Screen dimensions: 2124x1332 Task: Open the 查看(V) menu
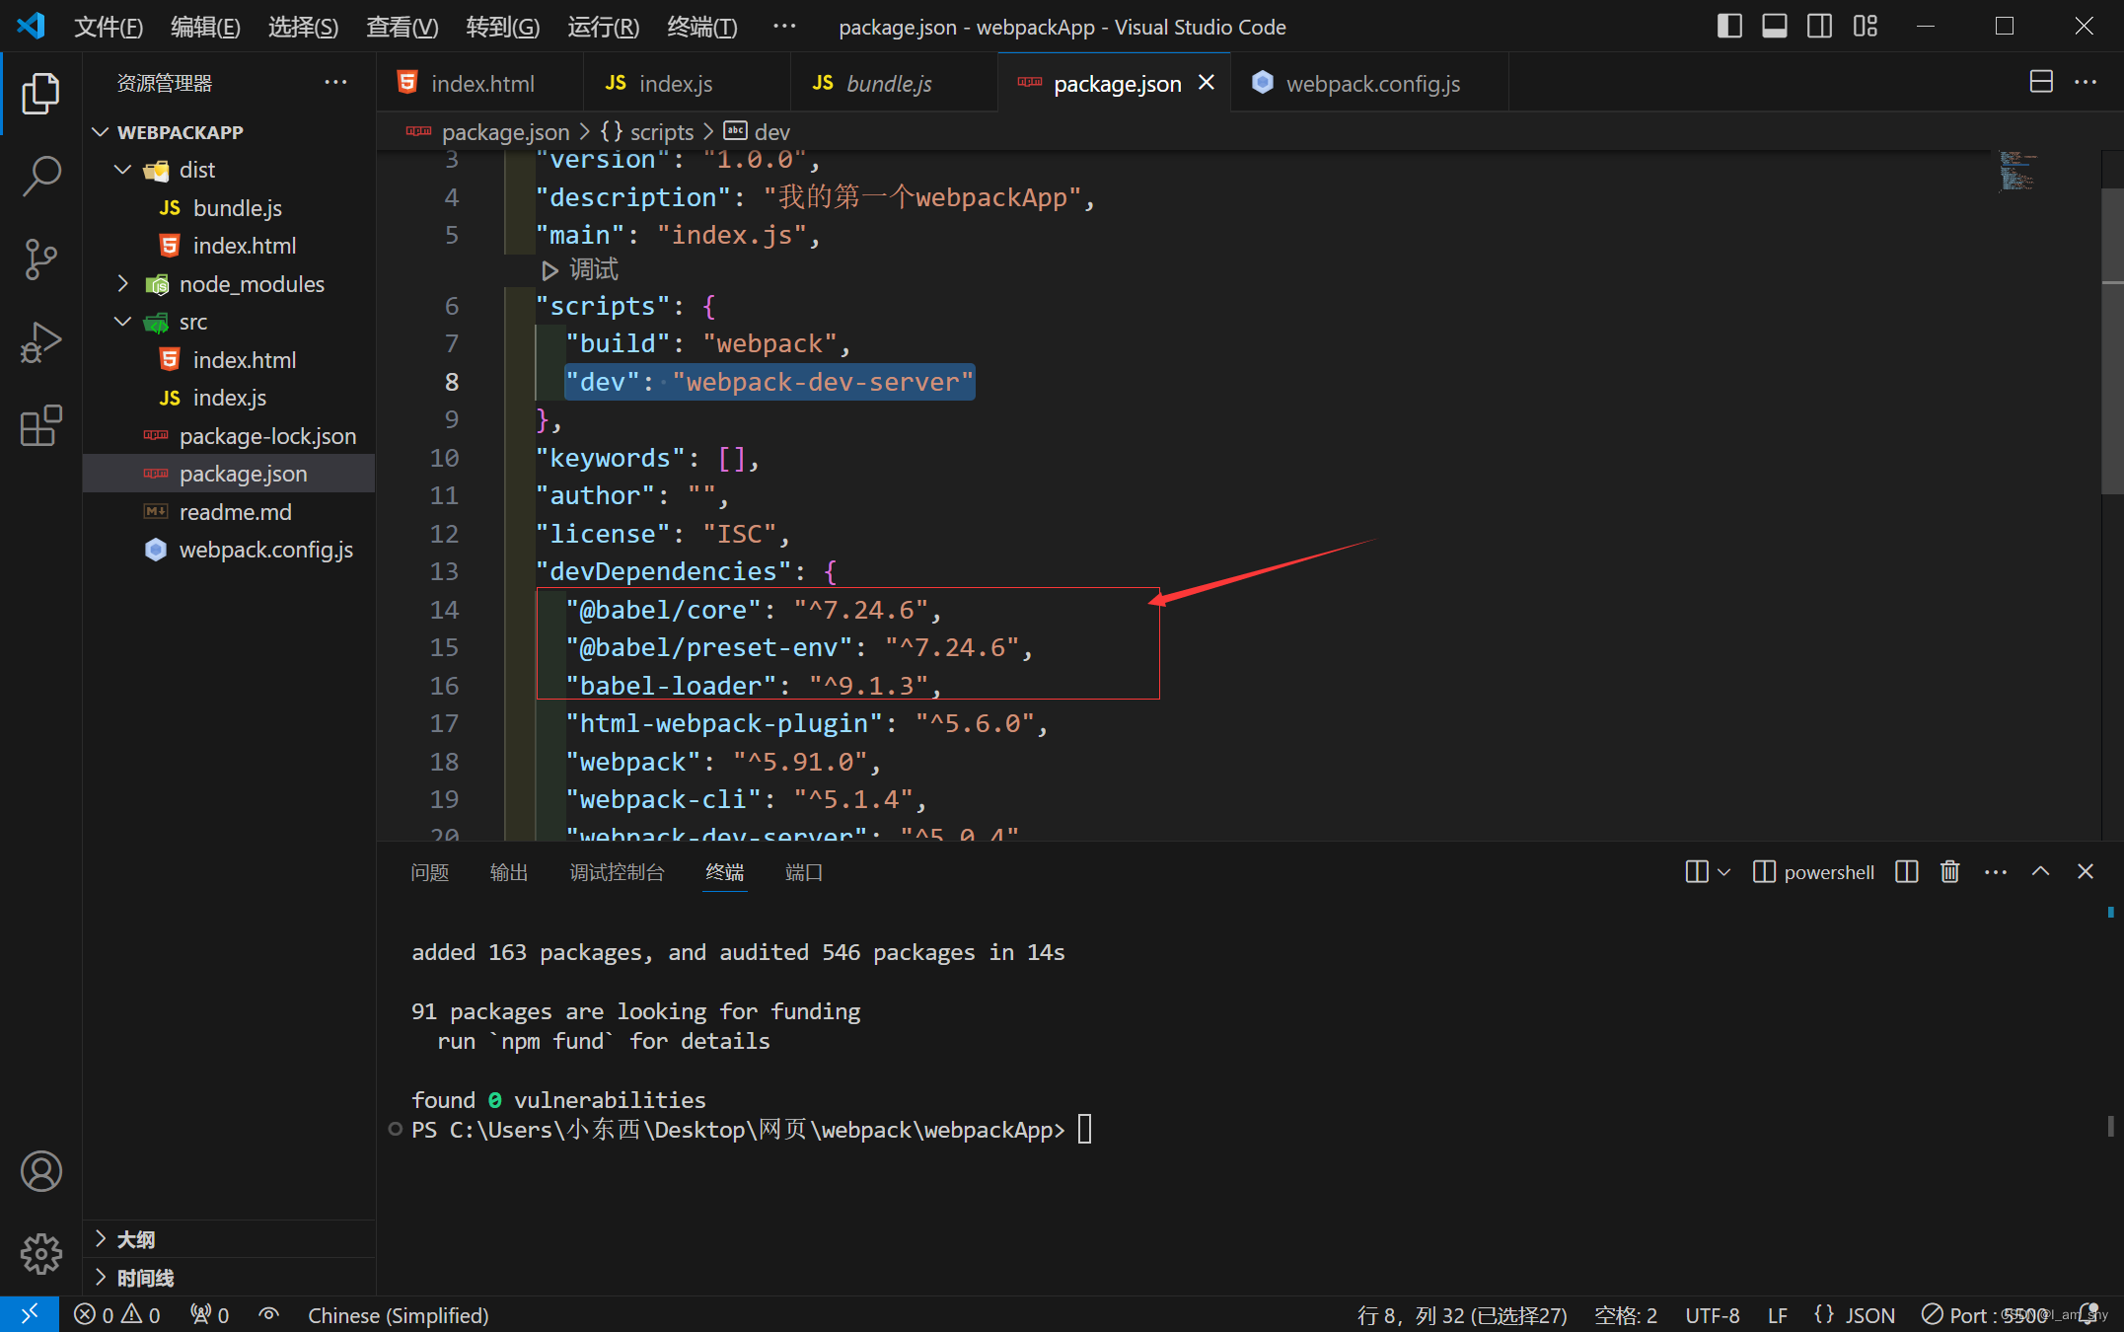pyautogui.click(x=402, y=27)
